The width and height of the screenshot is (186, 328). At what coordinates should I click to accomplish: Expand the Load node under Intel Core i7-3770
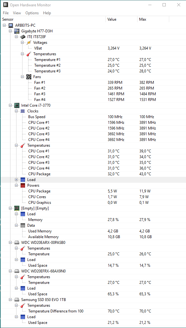[16, 180]
